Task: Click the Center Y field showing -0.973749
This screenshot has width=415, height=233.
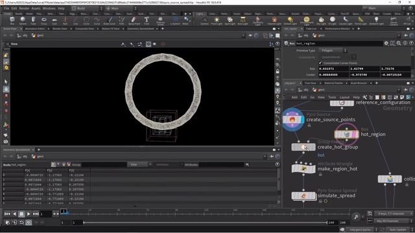Action: pos(364,75)
